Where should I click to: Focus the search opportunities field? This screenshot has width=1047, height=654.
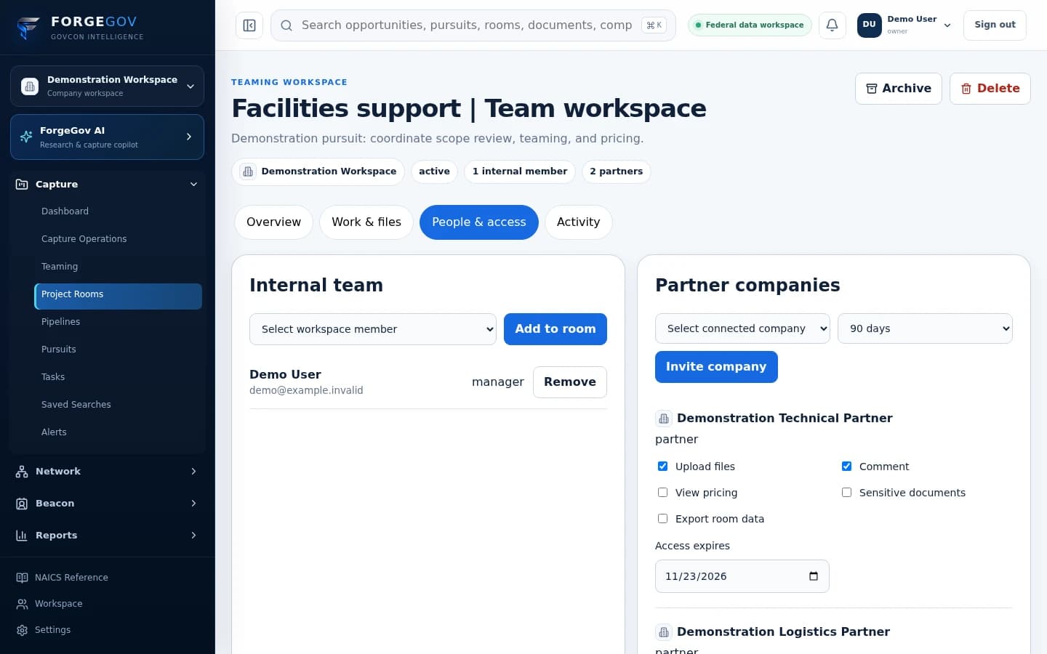tap(473, 25)
